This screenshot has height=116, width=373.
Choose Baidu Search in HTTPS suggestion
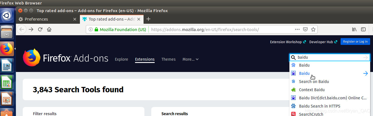point(330,106)
